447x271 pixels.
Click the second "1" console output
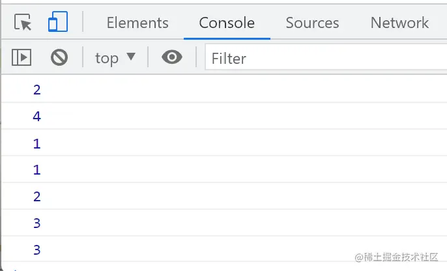(37, 170)
